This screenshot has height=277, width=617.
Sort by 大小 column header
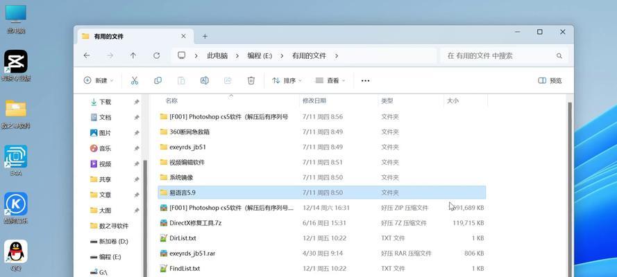point(453,101)
